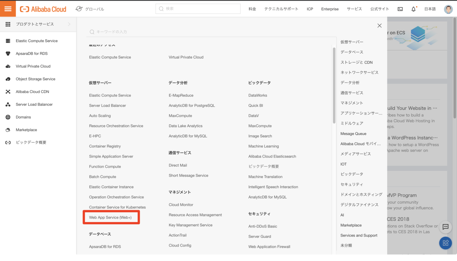Image resolution: width=457 pixels, height=261 pixels.
Task: Click ApsaraDB for RDS sidebar icon
Action: point(8,53)
